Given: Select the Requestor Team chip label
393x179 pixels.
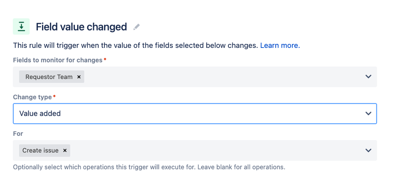Looking at the screenshot, I should (x=49, y=77).
